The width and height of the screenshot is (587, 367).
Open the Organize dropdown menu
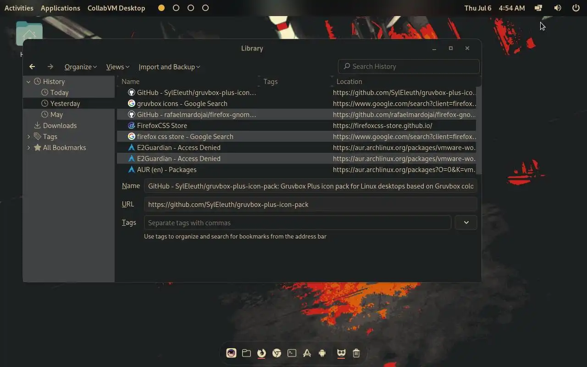81,67
